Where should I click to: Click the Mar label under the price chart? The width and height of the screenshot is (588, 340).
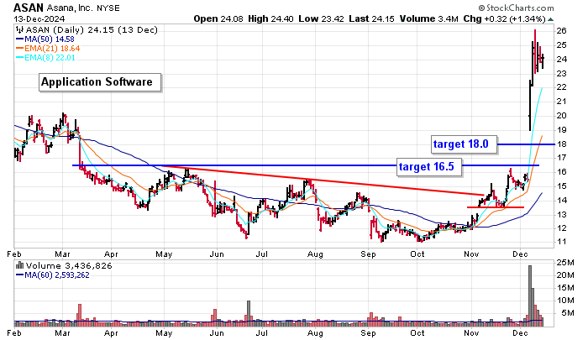tap(62, 254)
